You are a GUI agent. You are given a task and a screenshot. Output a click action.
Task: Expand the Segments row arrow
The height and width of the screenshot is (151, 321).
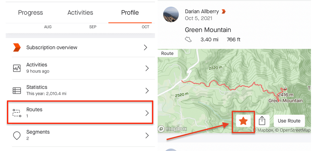click(147, 135)
